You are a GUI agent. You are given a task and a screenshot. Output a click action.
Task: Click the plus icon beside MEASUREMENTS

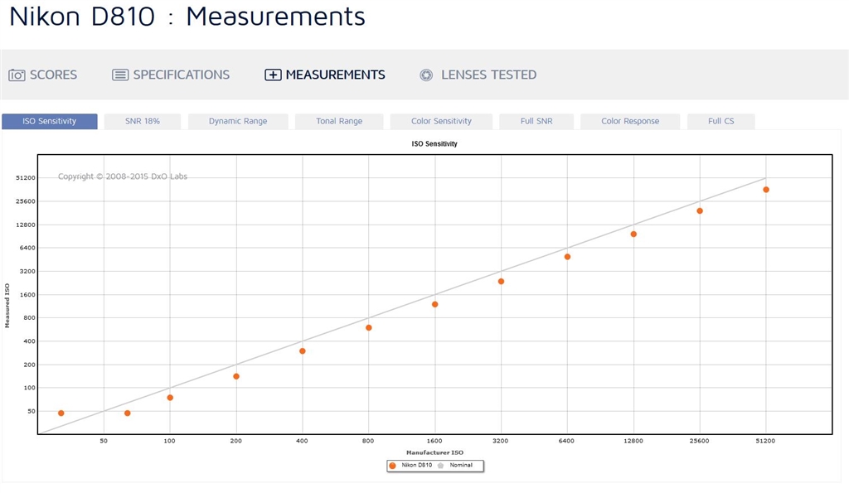(x=273, y=75)
